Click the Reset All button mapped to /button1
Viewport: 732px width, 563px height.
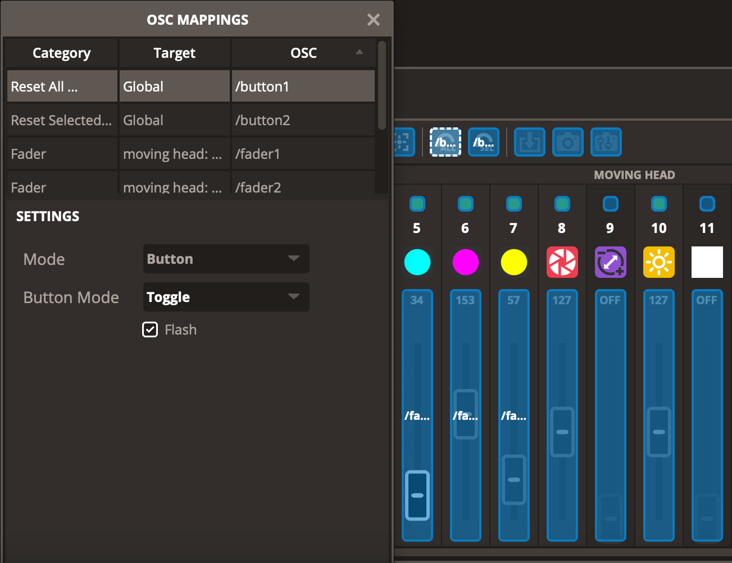(445, 142)
